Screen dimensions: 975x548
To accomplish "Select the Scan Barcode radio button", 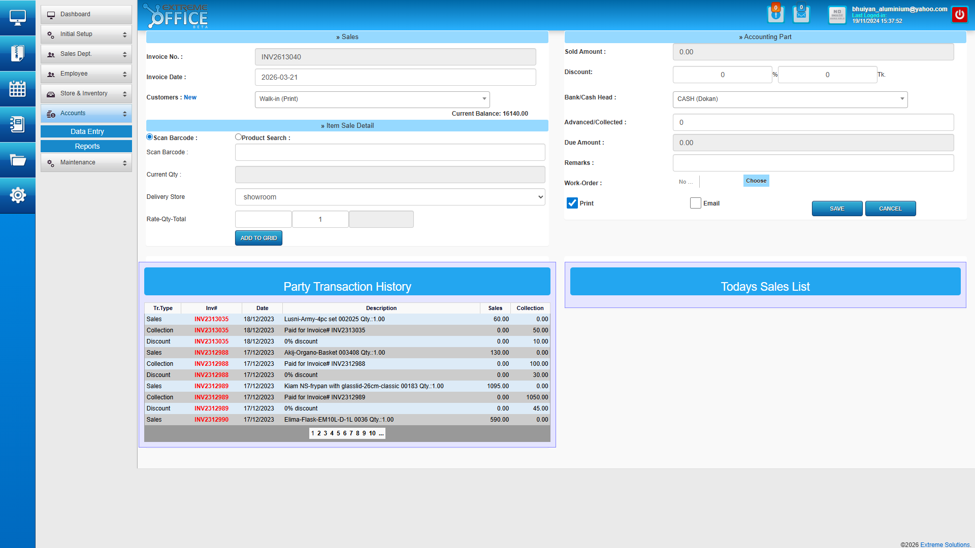I will pyautogui.click(x=150, y=137).
